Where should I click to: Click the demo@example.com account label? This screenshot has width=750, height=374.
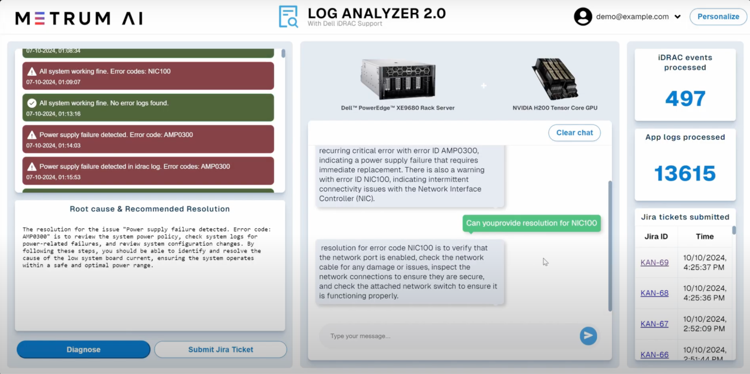(x=632, y=17)
